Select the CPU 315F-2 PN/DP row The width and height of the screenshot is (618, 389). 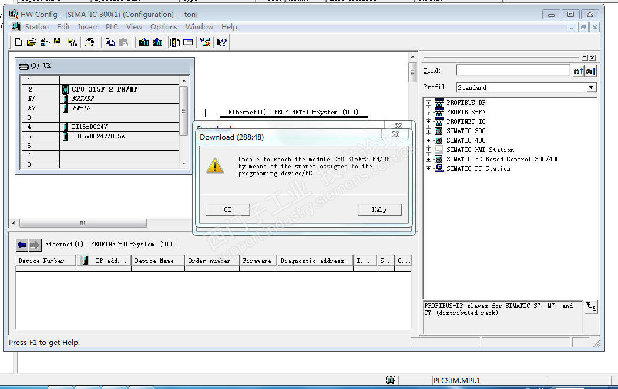click(100, 89)
